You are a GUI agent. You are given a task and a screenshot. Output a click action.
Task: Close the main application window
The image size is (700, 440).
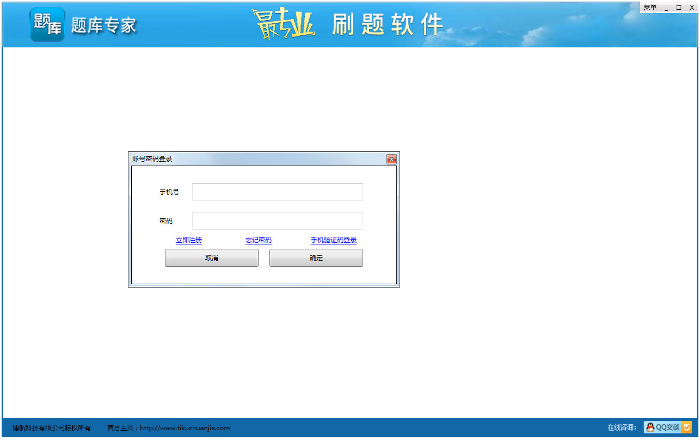pyautogui.click(x=692, y=8)
